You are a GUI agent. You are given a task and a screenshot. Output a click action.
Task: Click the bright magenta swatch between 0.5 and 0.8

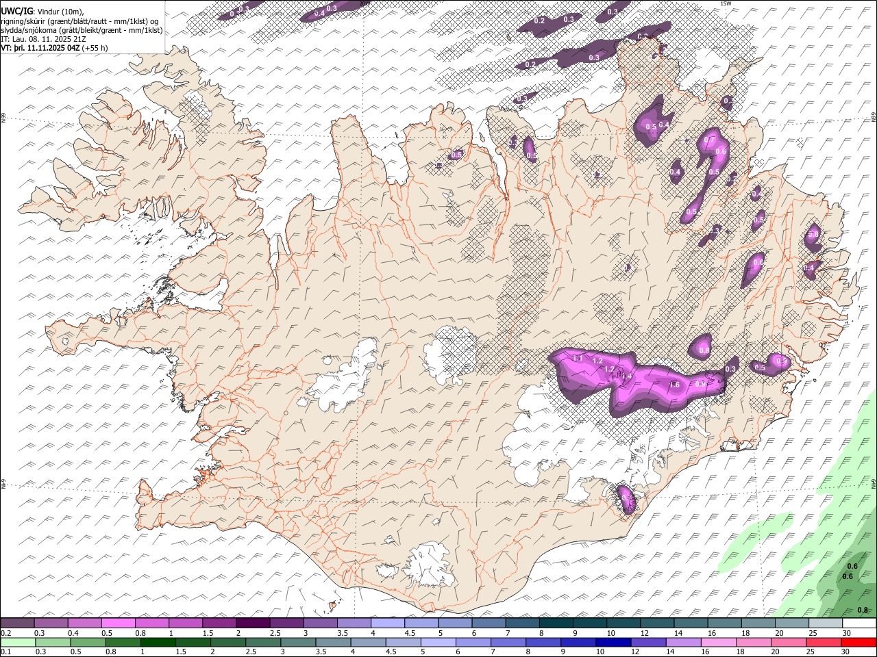point(118,623)
